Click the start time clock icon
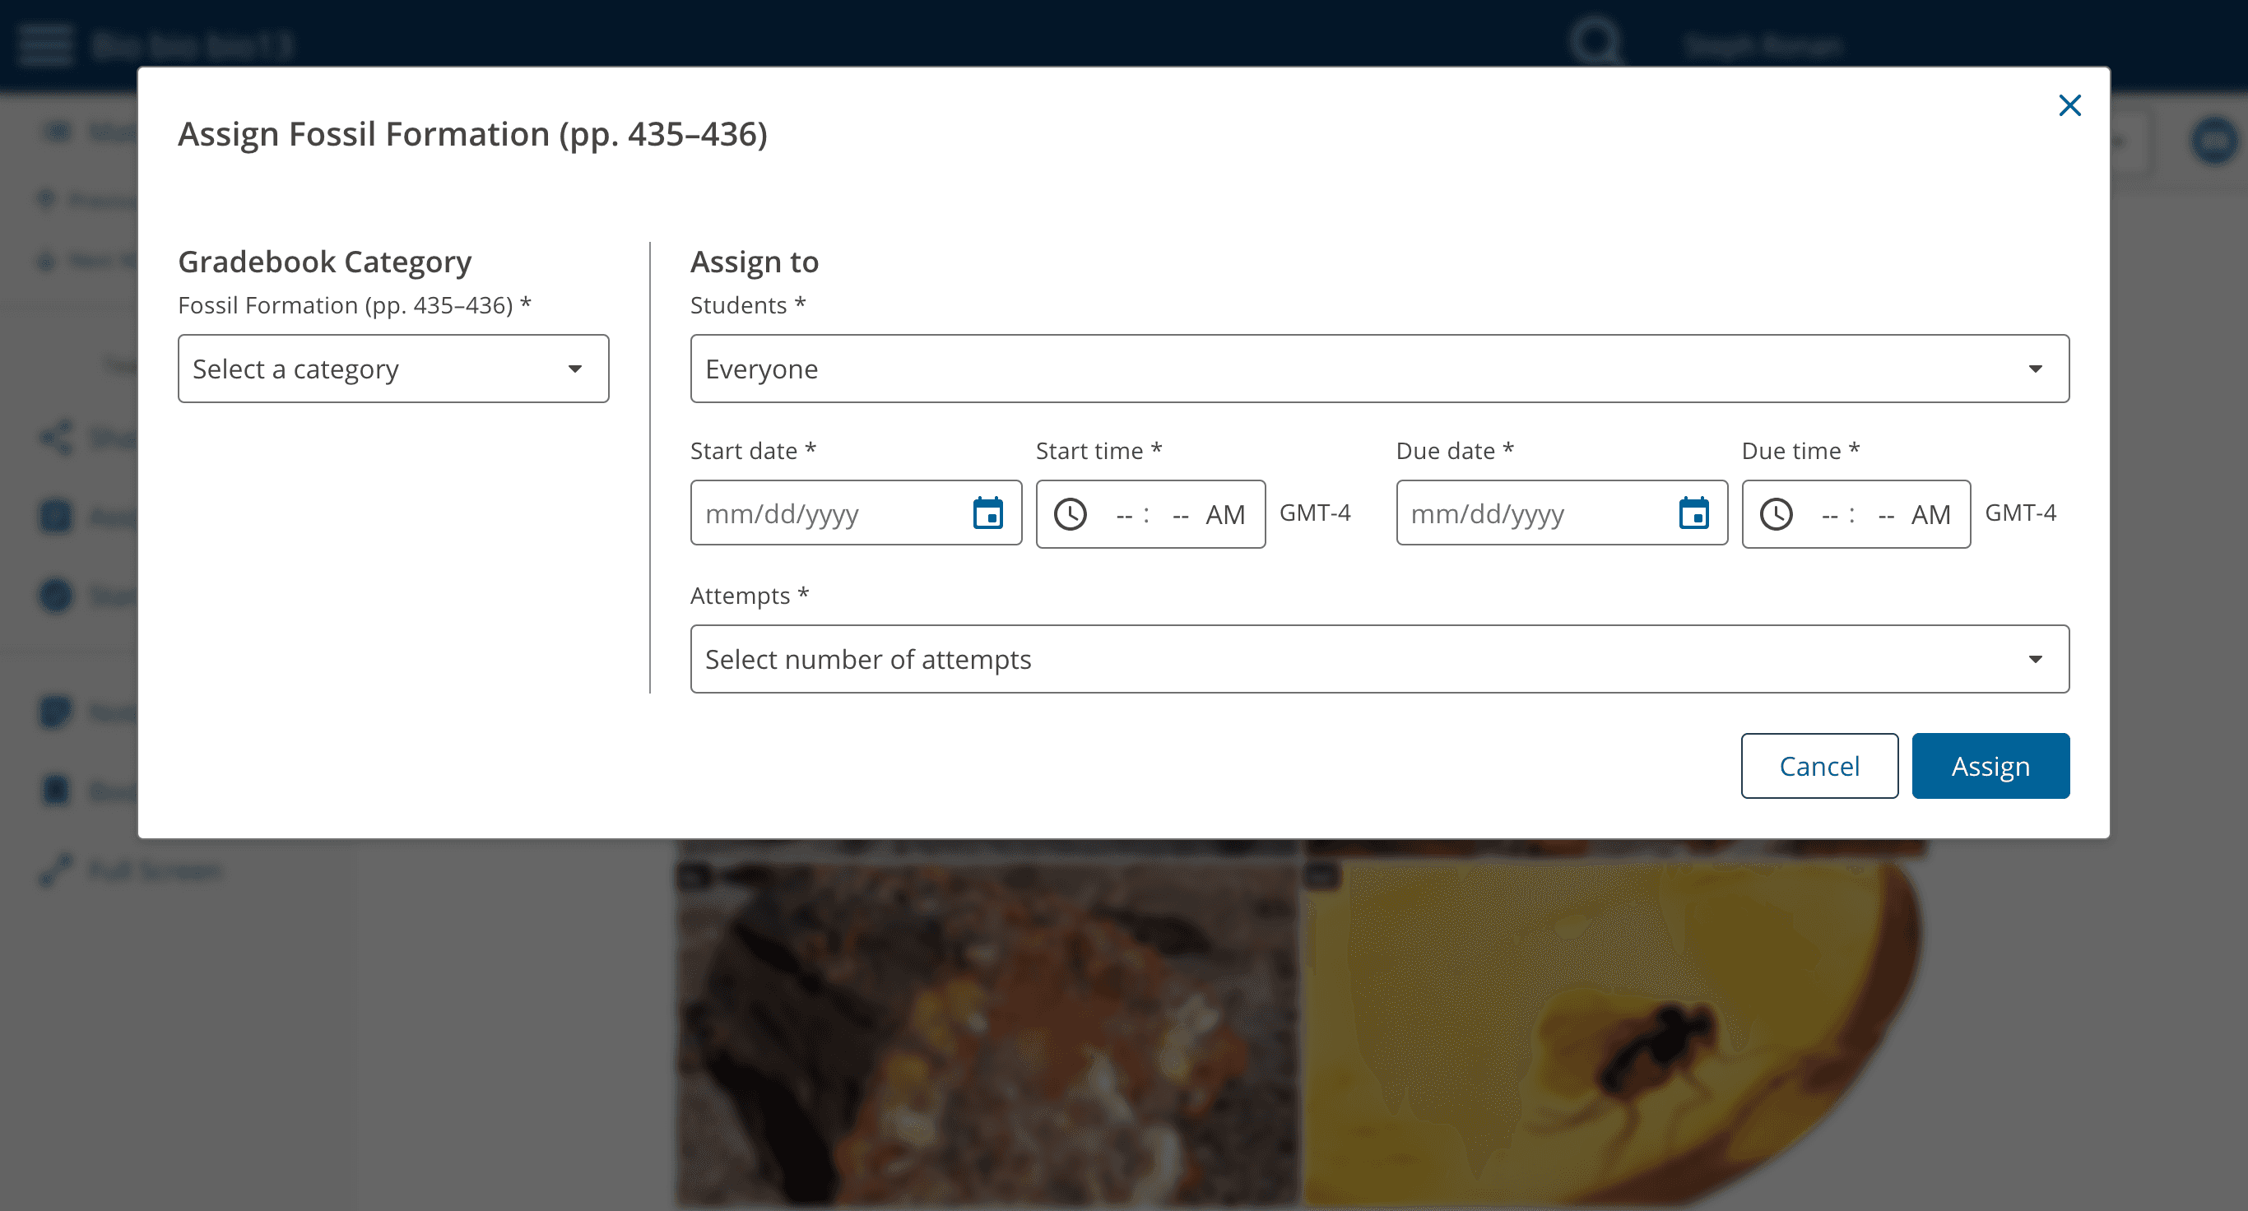The height and width of the screenshot is (1211, 2248). [1071, 514]
